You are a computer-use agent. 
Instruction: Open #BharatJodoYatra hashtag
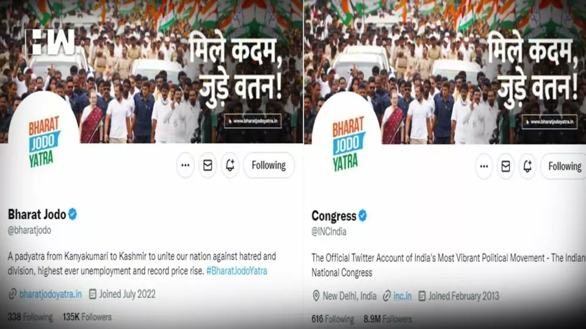click(x=237, y=271)
